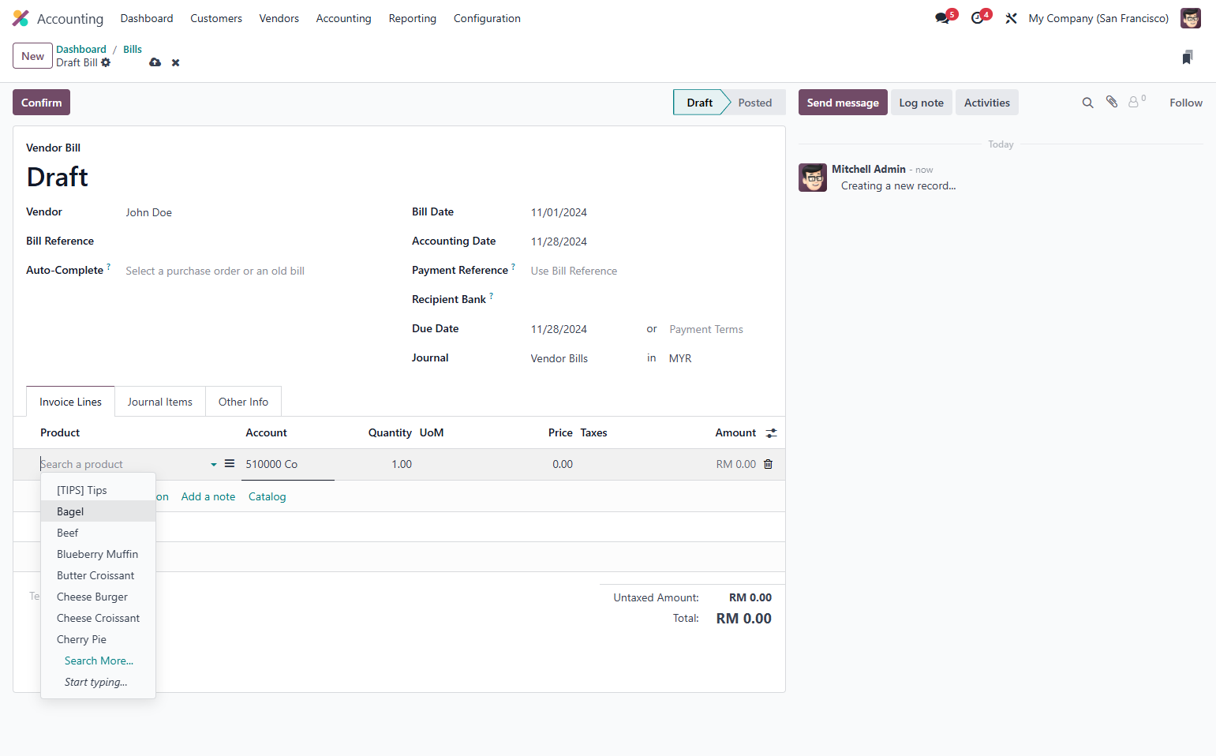Choose Cheese Croissant from the product list
The height and width of the screenshot is (756, 1216).
[x=98, y=618]
